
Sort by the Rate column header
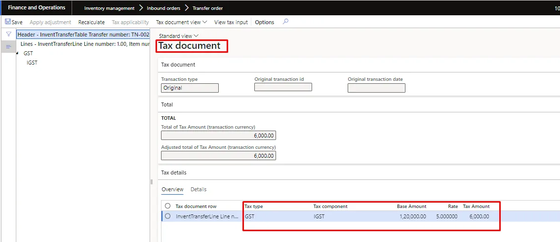point(453,207)
